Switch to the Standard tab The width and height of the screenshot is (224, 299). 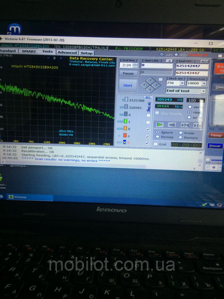point(8,51)
